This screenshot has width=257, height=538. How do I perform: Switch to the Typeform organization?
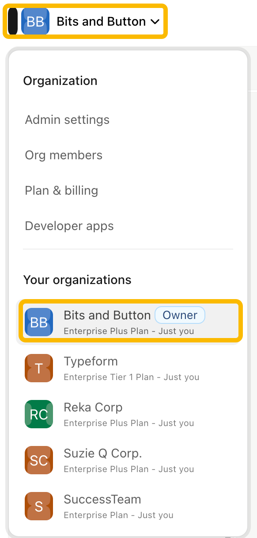tap(128, 368)
